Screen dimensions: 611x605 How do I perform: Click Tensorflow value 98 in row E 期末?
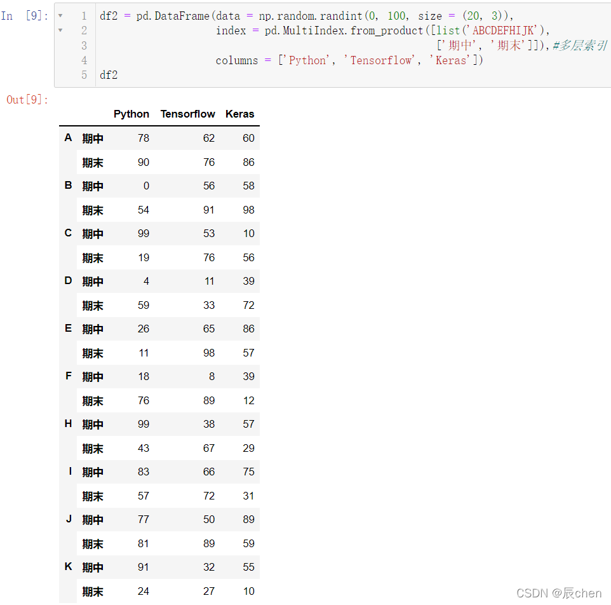click(209, 353)
